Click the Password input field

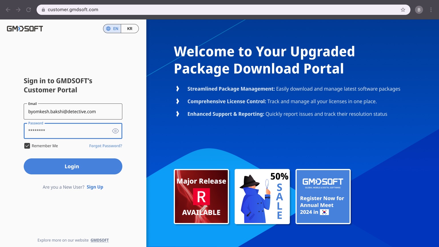coord(73,131)
